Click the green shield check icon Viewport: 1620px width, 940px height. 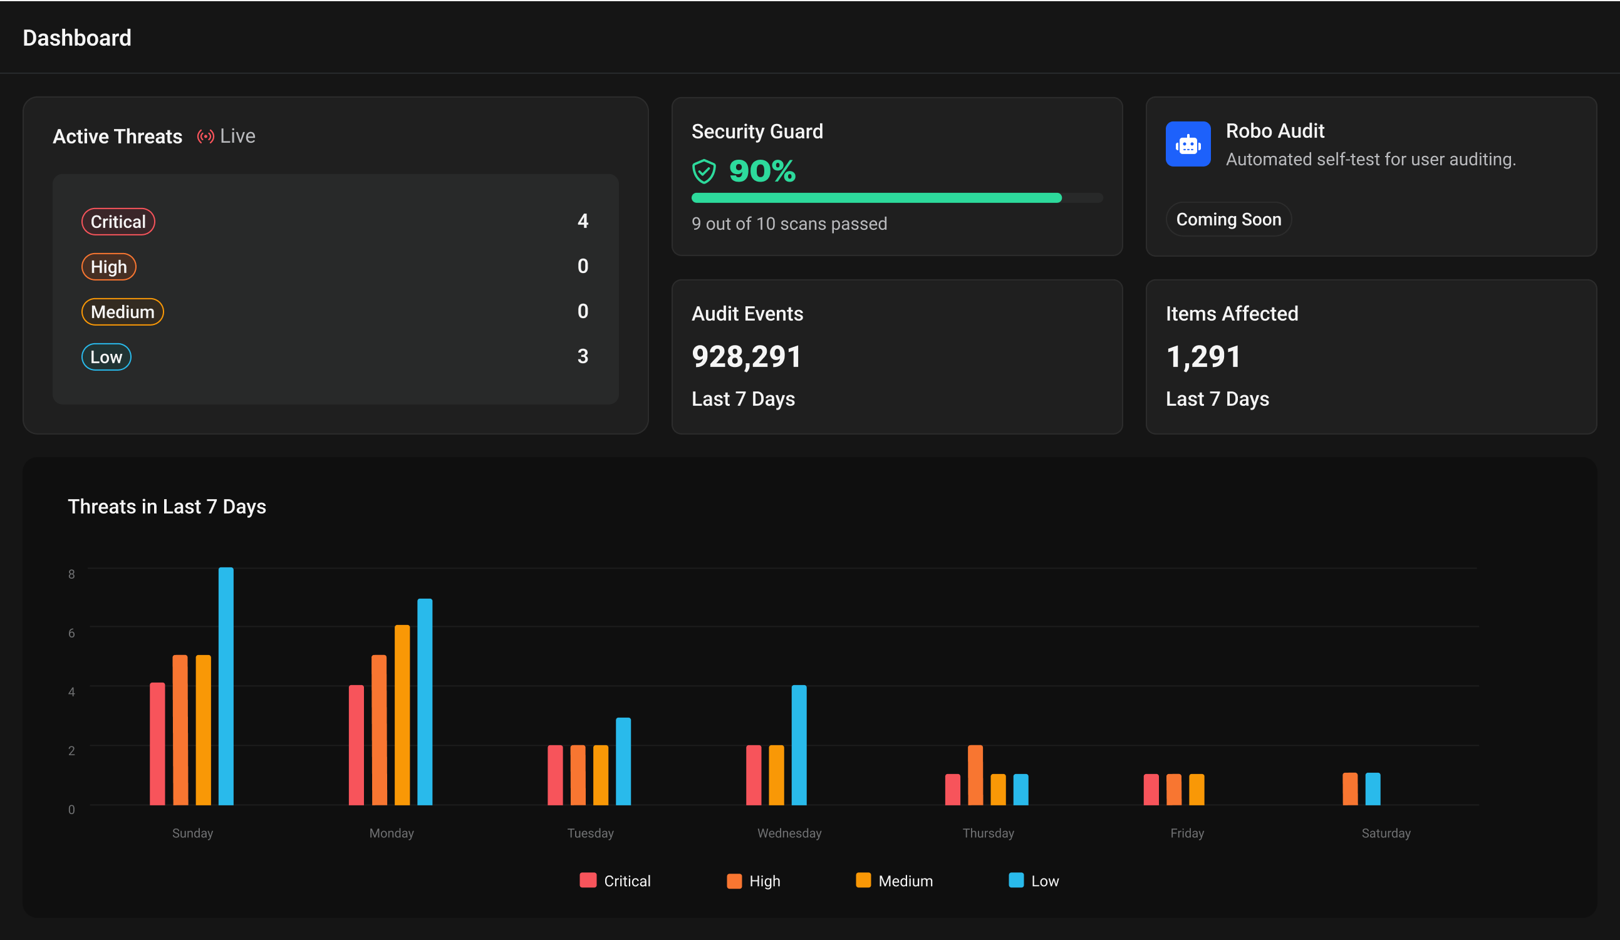click(704, 172)
